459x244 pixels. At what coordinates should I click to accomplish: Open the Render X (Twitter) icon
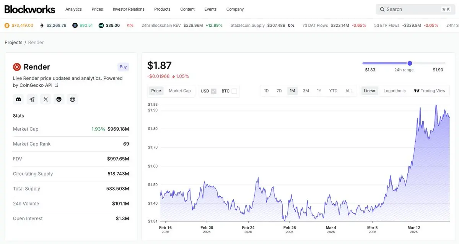point(46,99)
